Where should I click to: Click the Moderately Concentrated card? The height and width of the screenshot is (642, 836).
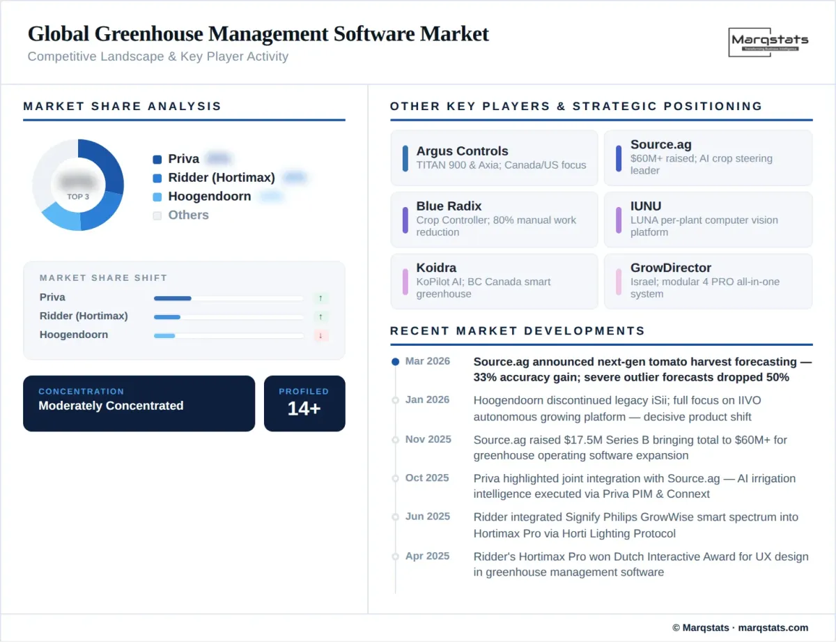point(139,403)
